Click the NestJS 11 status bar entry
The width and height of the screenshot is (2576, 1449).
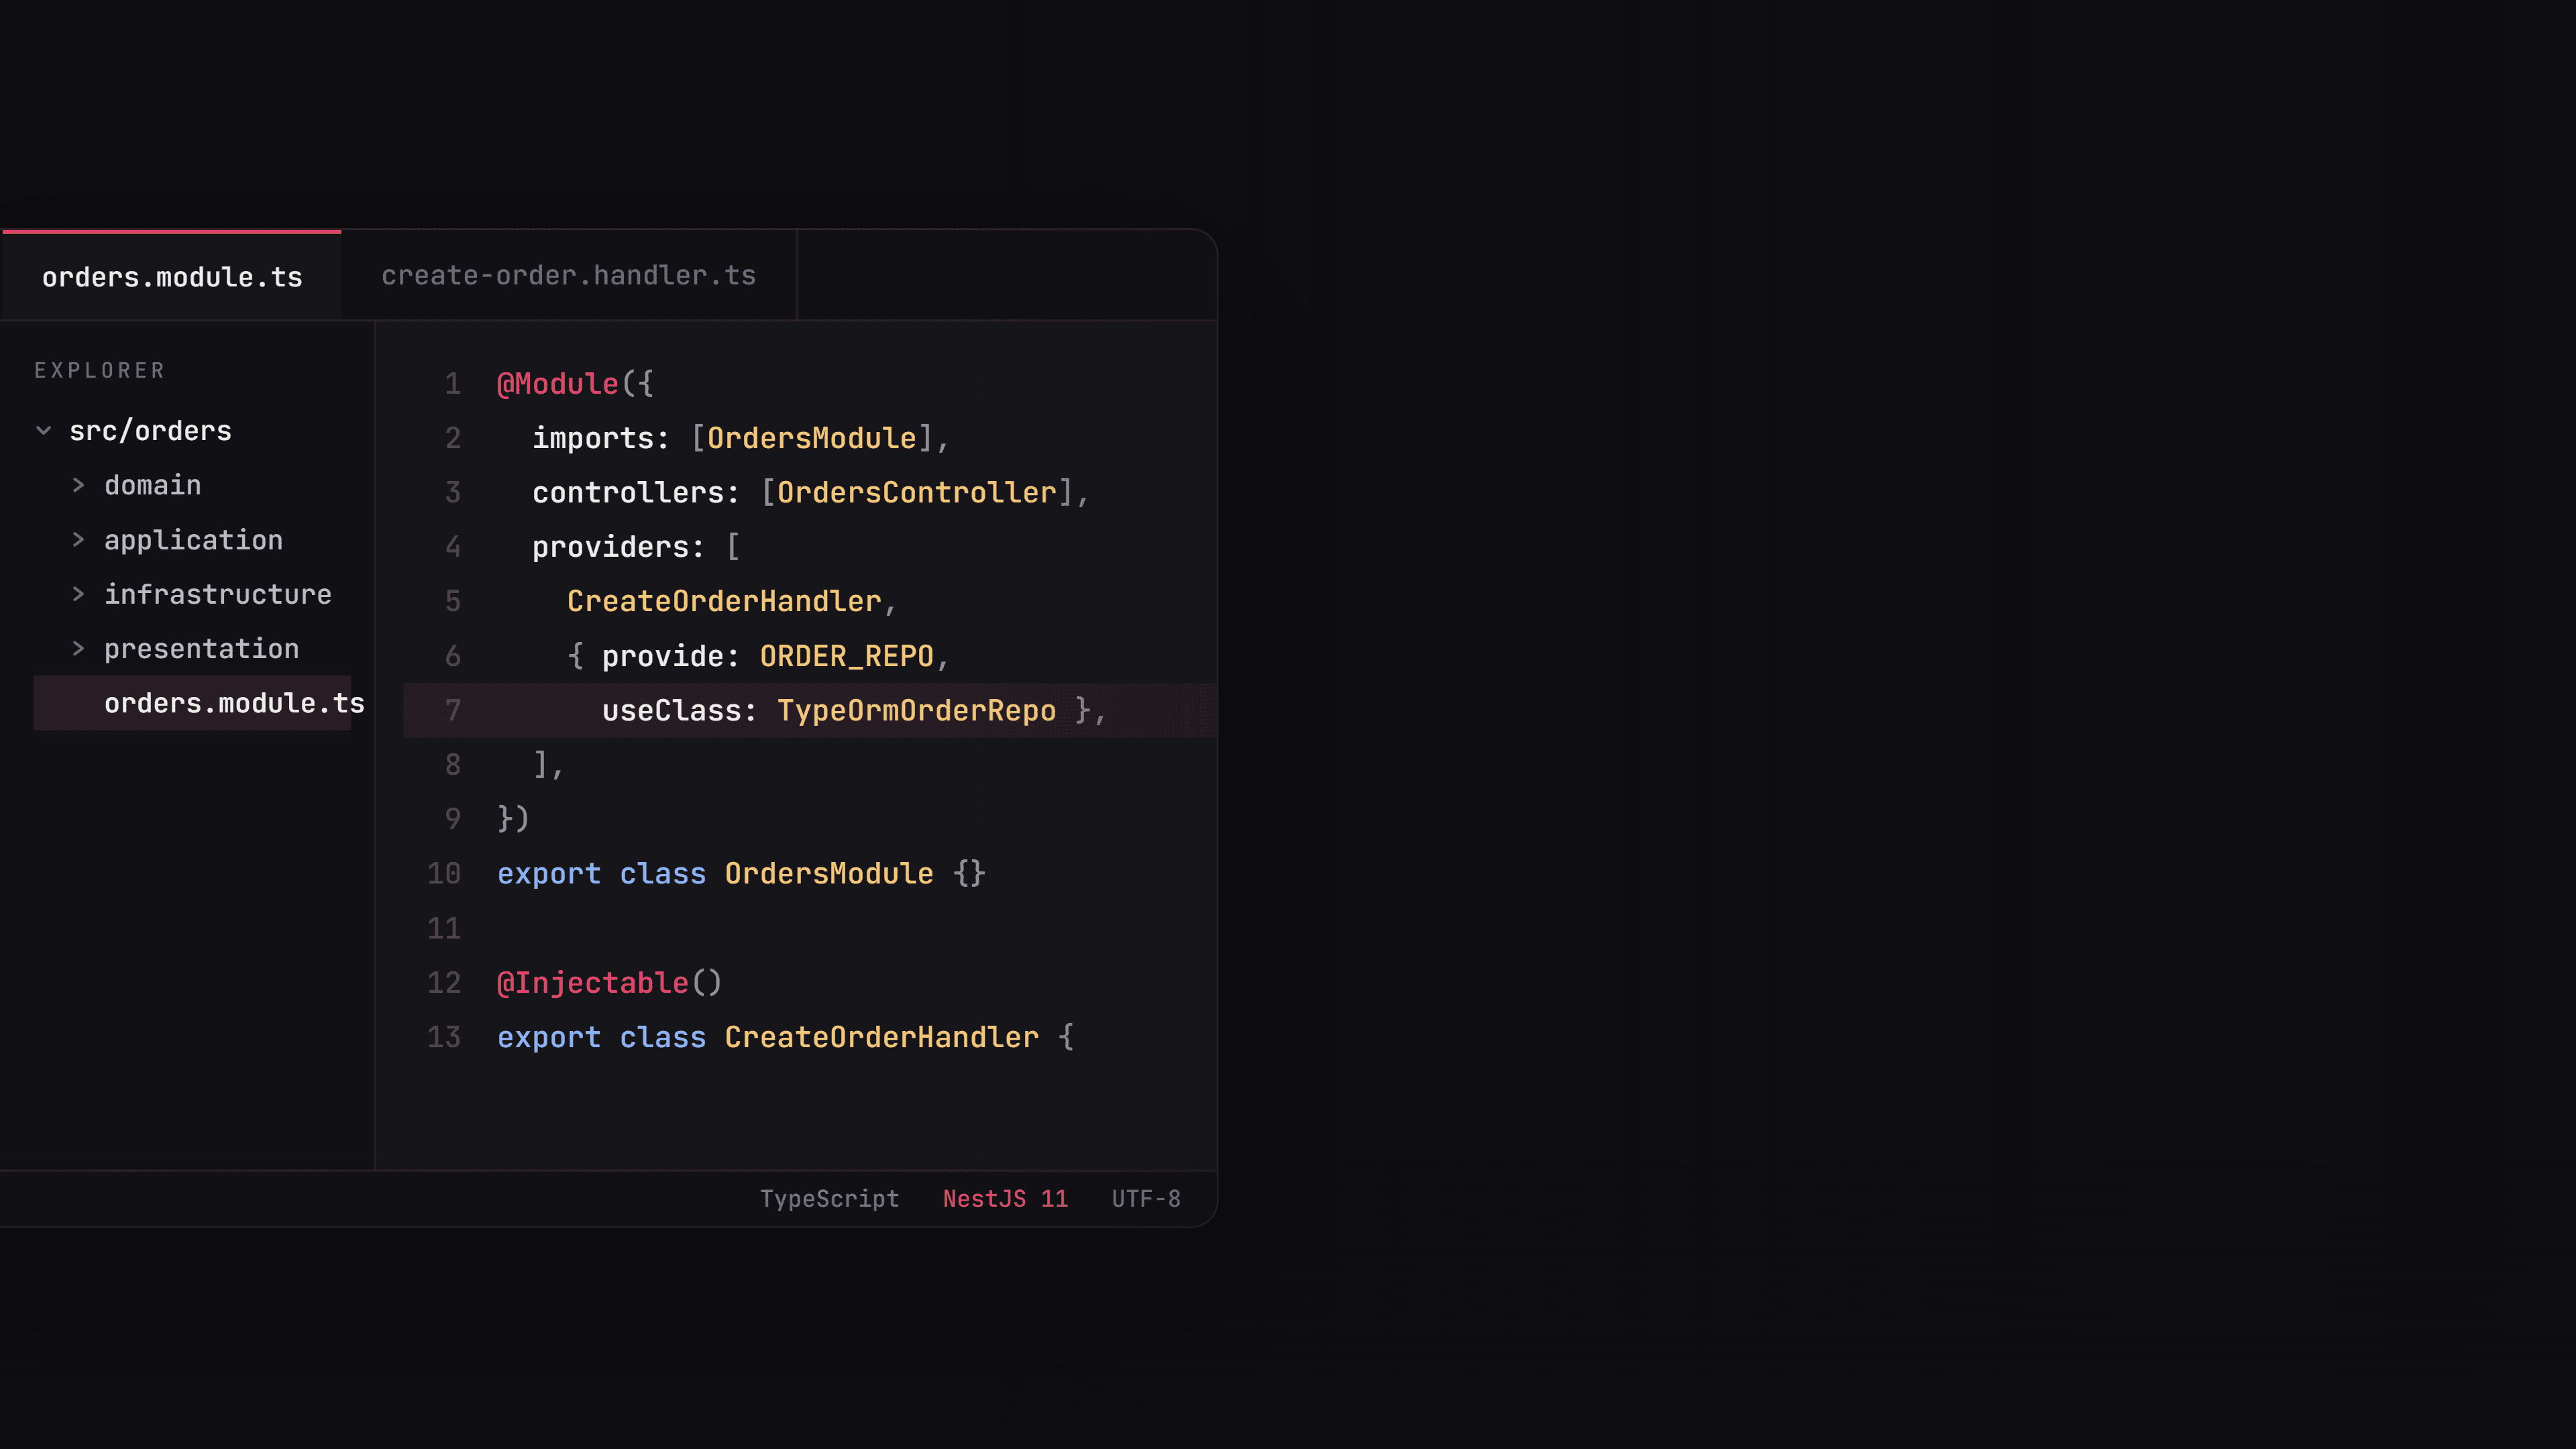[1005, 1198]
